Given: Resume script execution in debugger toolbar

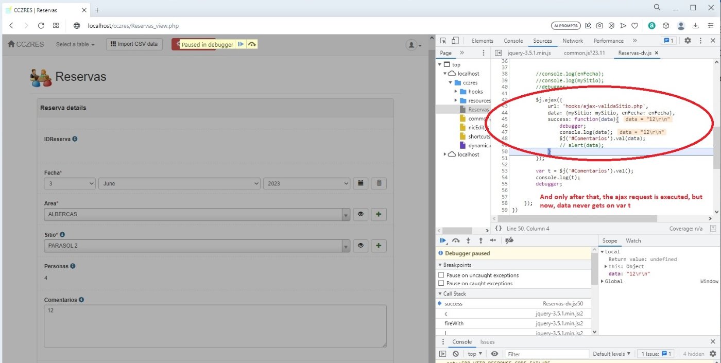Looking at the screenshot, I should point(443,240).
